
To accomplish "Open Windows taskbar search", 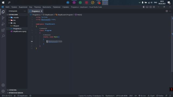I will pos(9,2).
